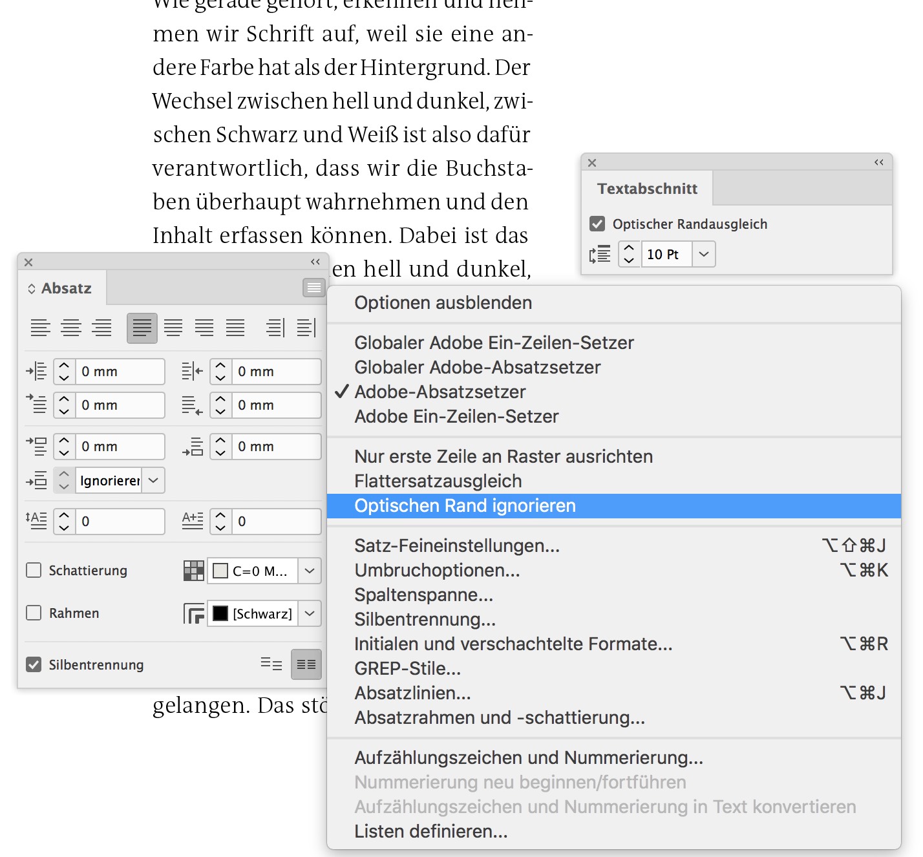Image resolution: width=923 pixels, height=857 pixels.
Task: Click the space between same-style paragraphs icon
Action: [x=36, y=480]
